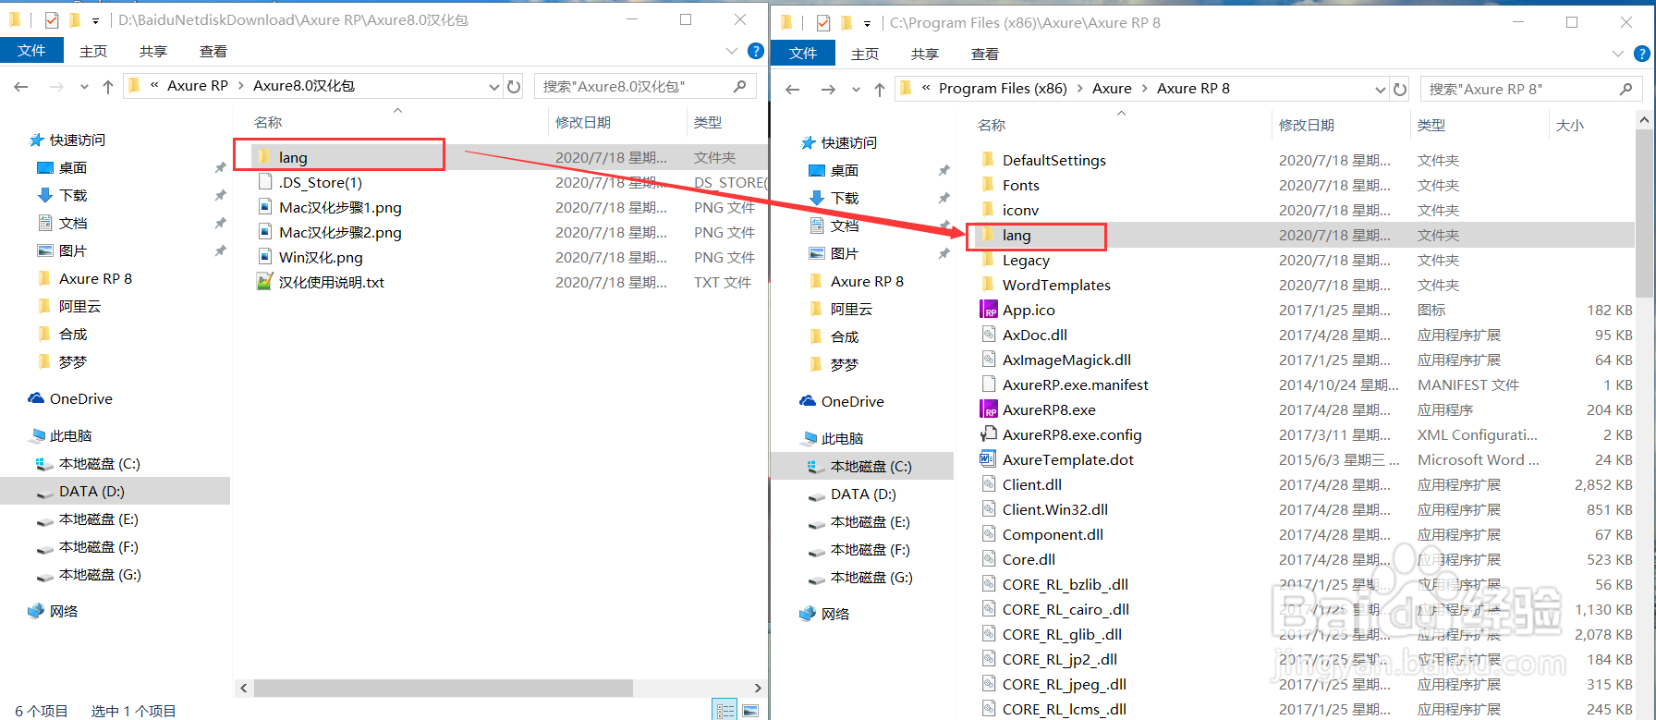Screen dimensions: 1656x720
Task: Select App.ico file icon
Action: [x=989, y=310]
